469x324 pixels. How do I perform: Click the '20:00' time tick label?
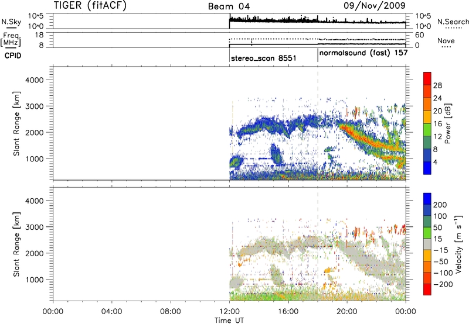point(347,312)
